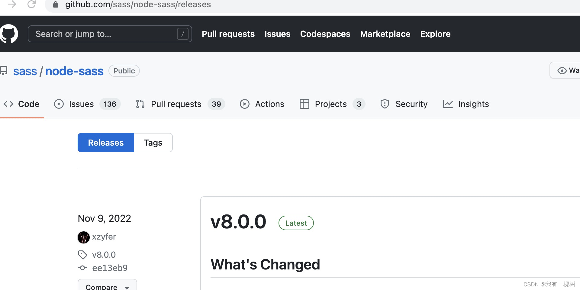This screenshot has width=580, height=290.
Task: Open the node-sass repository link
Action: (74, 71)
